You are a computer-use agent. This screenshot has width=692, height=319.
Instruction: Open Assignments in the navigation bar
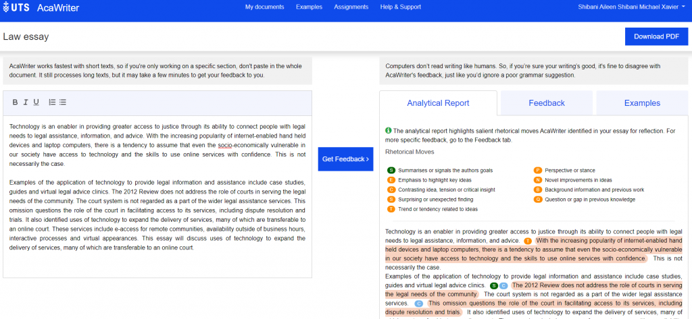351,7
